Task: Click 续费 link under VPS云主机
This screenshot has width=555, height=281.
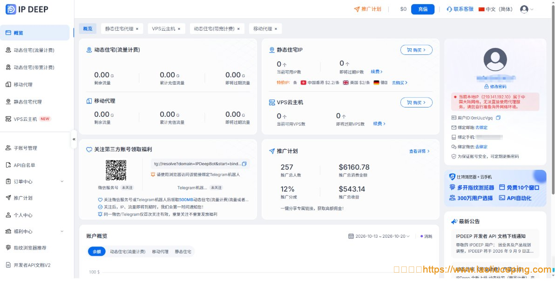Action: [x=379, y=124]
